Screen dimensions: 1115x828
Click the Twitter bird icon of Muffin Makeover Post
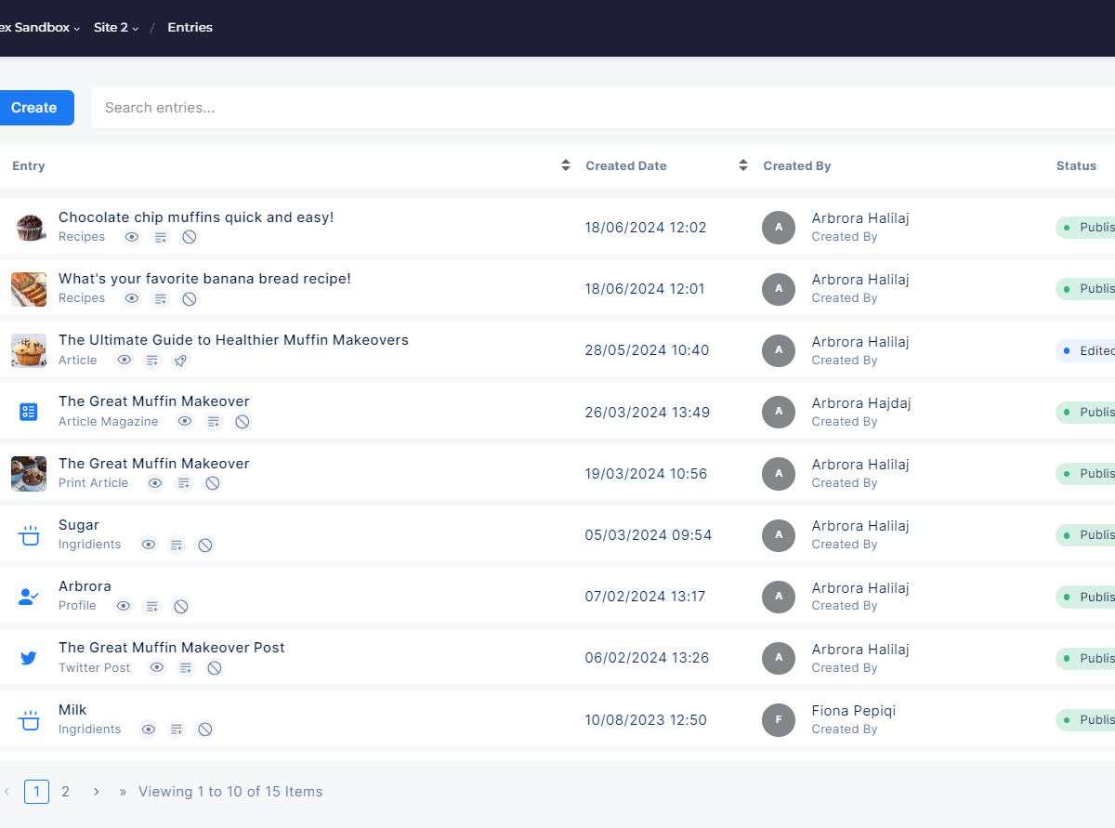pos(29,658)
